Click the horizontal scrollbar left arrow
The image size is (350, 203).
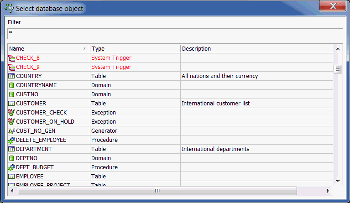[12, 191]
